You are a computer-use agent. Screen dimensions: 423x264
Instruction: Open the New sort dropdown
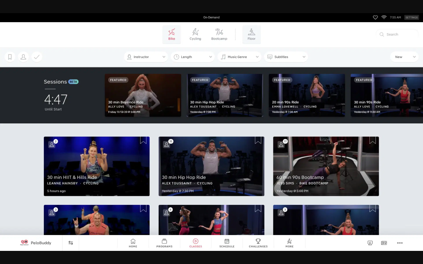tap(404, 57)
